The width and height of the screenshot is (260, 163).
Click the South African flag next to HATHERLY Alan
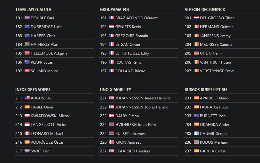click(27, 44)
